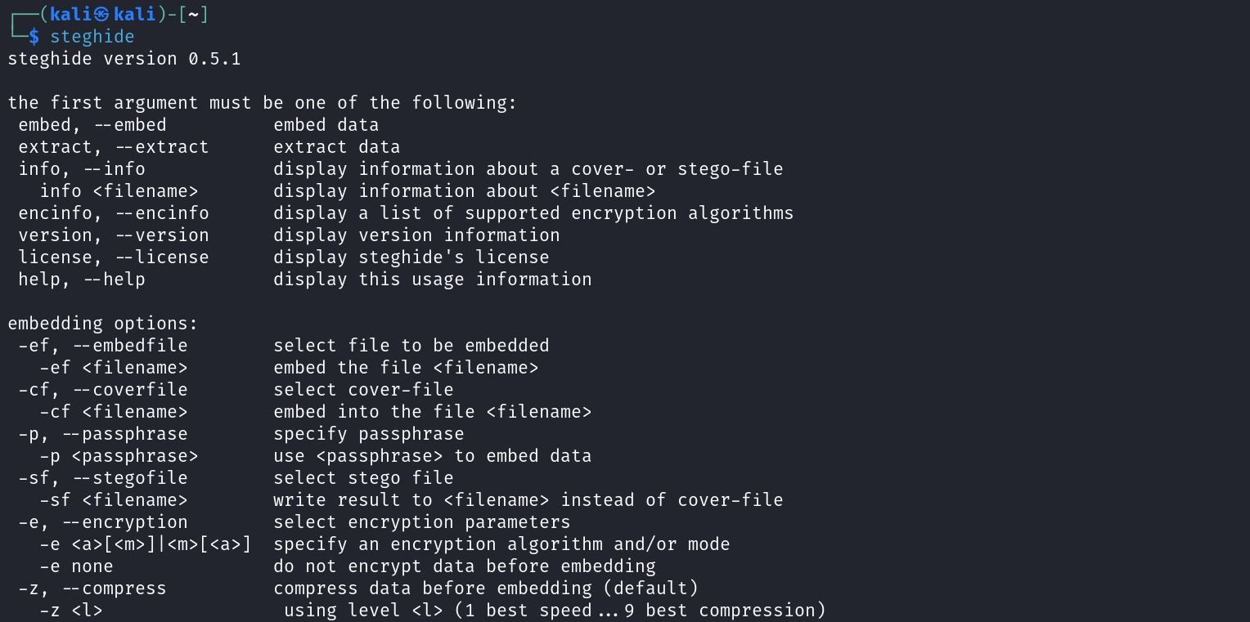Click the '-z <l>' compression level option
1250x622 pixels.
tap(71, 611)
